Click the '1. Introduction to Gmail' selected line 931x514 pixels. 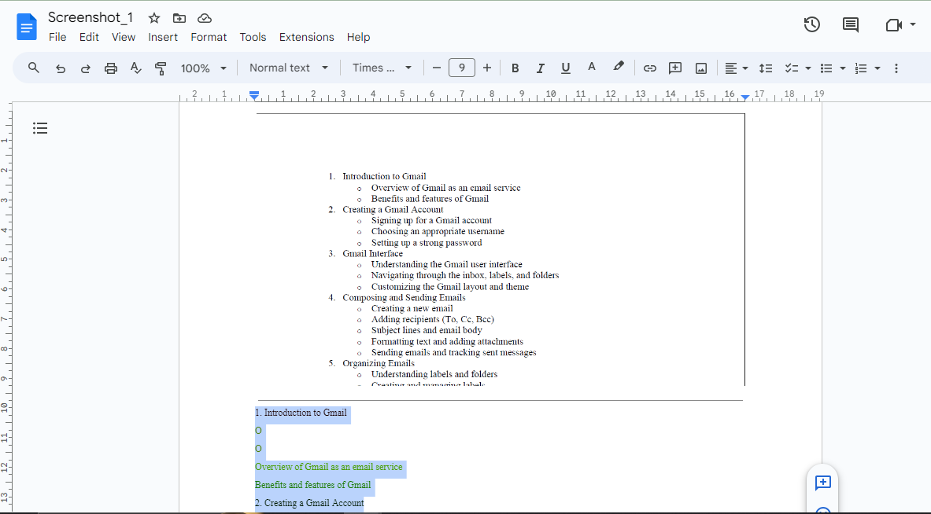tap(301, 413)
